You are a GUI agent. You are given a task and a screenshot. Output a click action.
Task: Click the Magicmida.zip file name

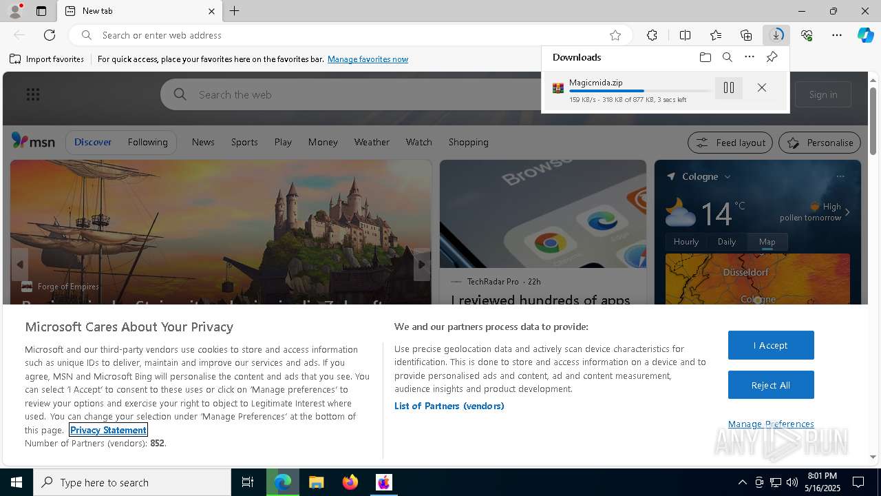click(x=595, y=82)
